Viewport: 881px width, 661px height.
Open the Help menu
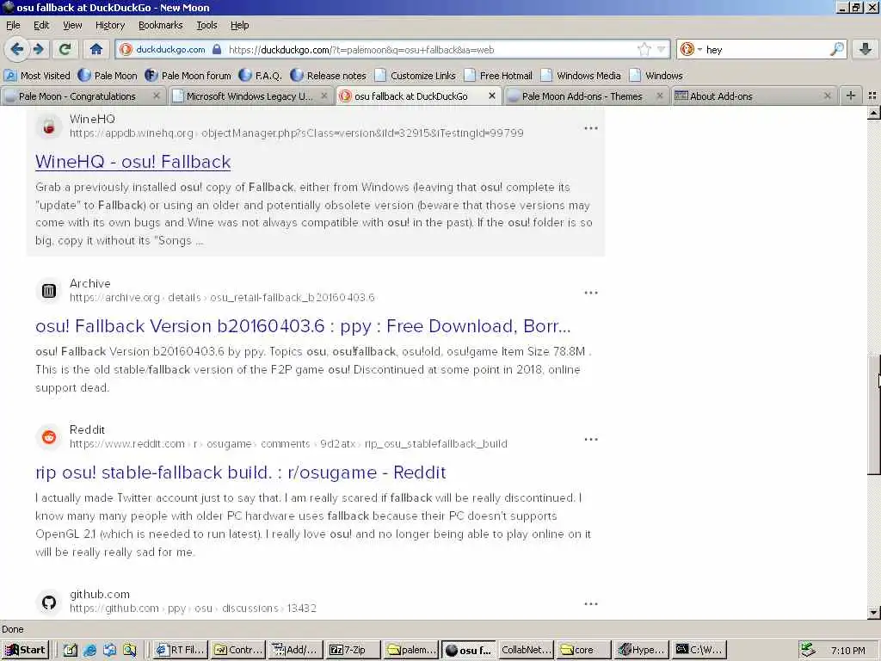click(240, 25)
